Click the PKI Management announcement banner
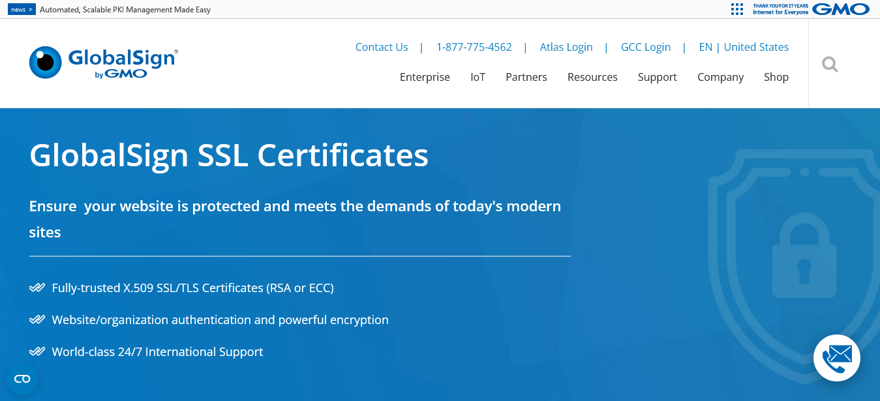The height and width of the screenshot is (401, 880). click(124, 9)
